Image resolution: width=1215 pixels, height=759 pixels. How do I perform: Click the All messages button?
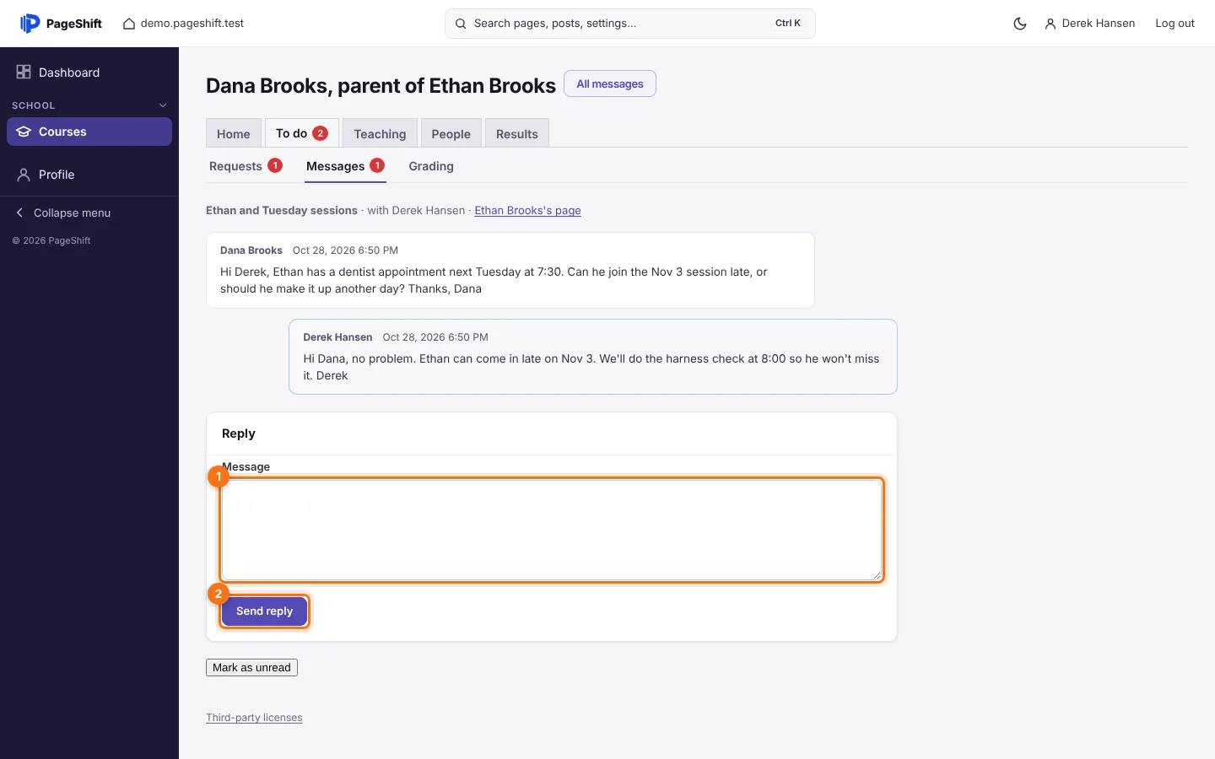point(610,83)
